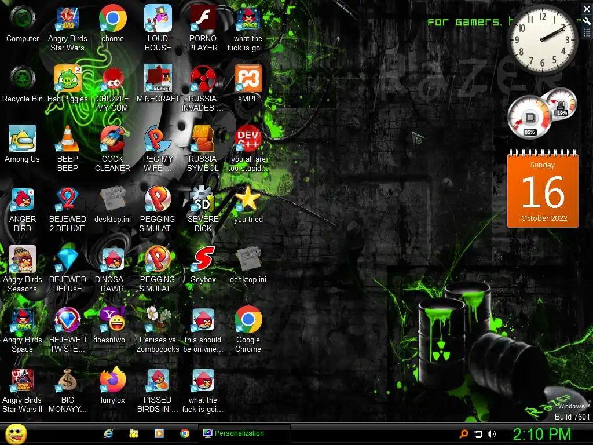Click the magnifier search tray icon
Viewport: 593px width, 445px height.
click(x=463, y=433)
